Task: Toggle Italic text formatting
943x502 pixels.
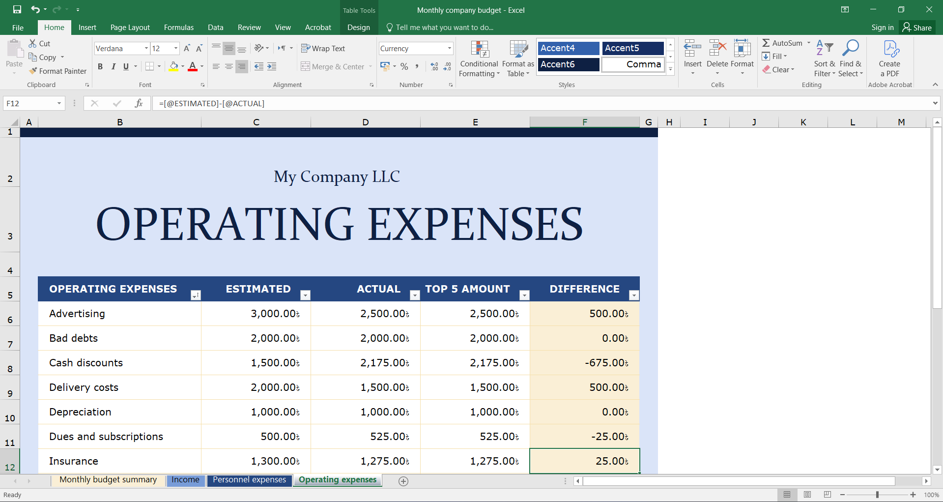Action: click(113, 66)
